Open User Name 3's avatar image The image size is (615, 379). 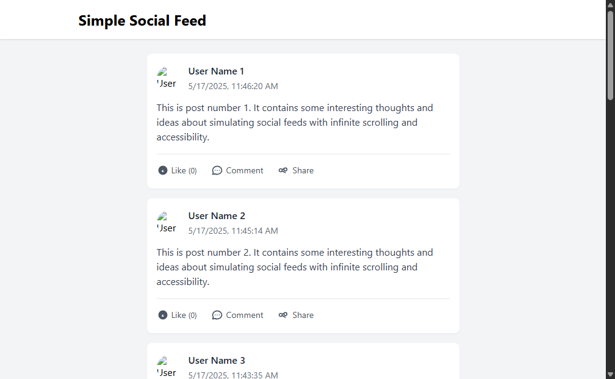167,367
